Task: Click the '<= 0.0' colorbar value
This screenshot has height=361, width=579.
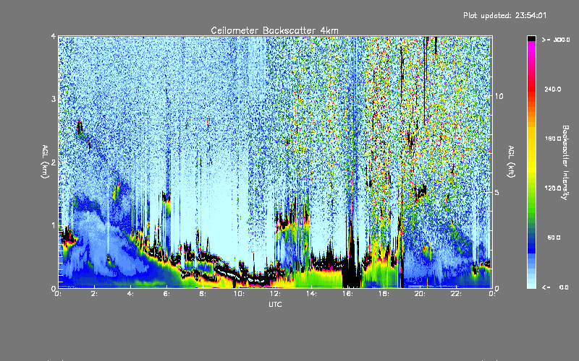Action: [x=555, y=287]
